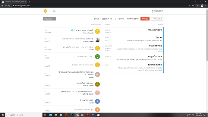Open the 'מחוץ לקטגוריה' category
Image resolution: width=208 pixels, height=117 pixels.
155,46
